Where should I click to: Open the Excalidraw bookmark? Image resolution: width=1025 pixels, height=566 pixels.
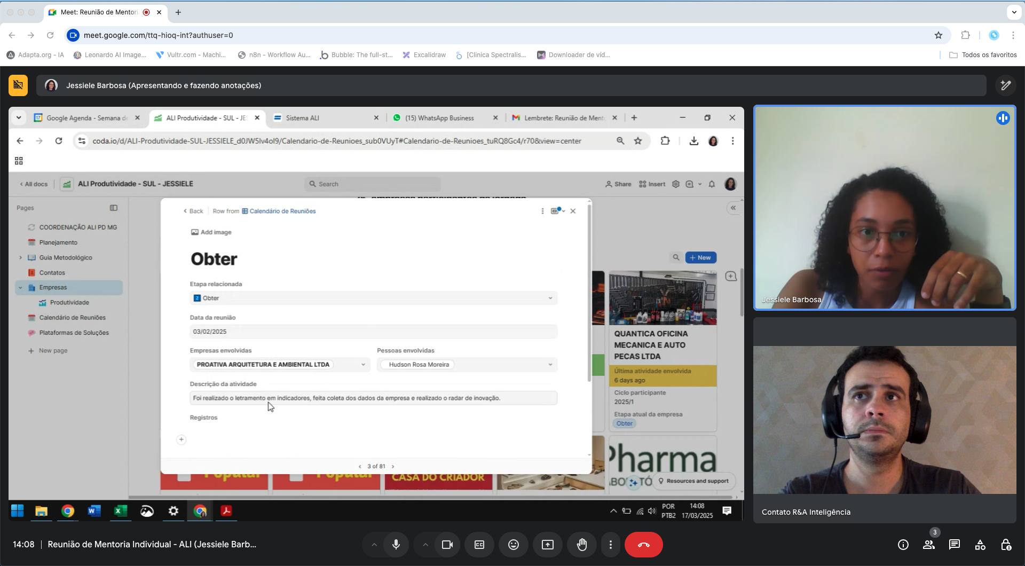pyautogui.click(x=424, y=55)
